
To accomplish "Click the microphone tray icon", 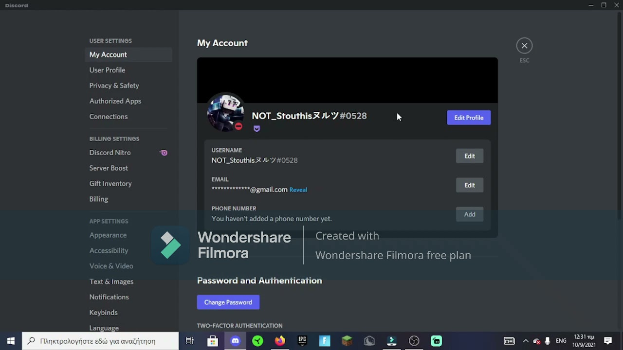I will (548, 341).
